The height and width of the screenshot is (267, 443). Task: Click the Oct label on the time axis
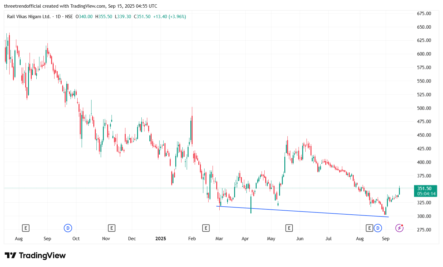[76, 239]
